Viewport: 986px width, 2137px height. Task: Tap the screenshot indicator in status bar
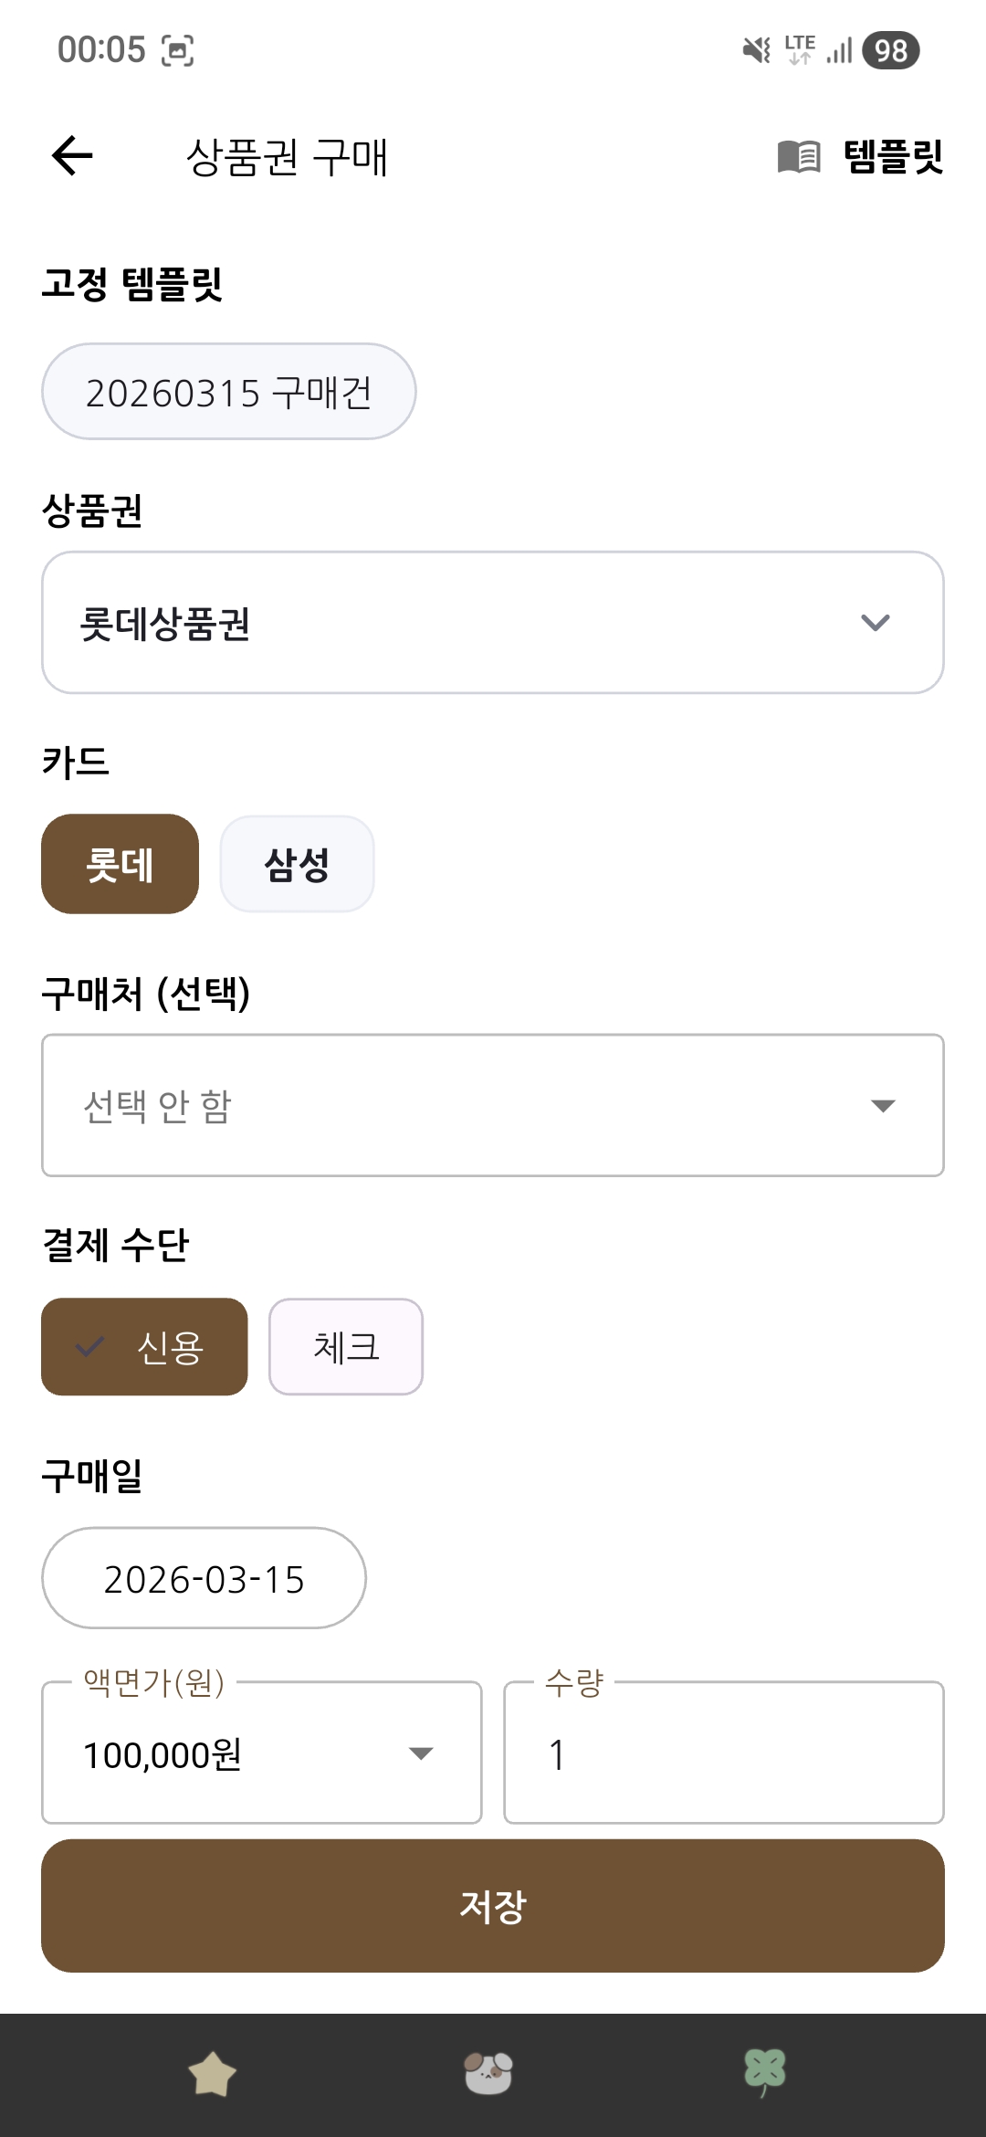[177, 50]
